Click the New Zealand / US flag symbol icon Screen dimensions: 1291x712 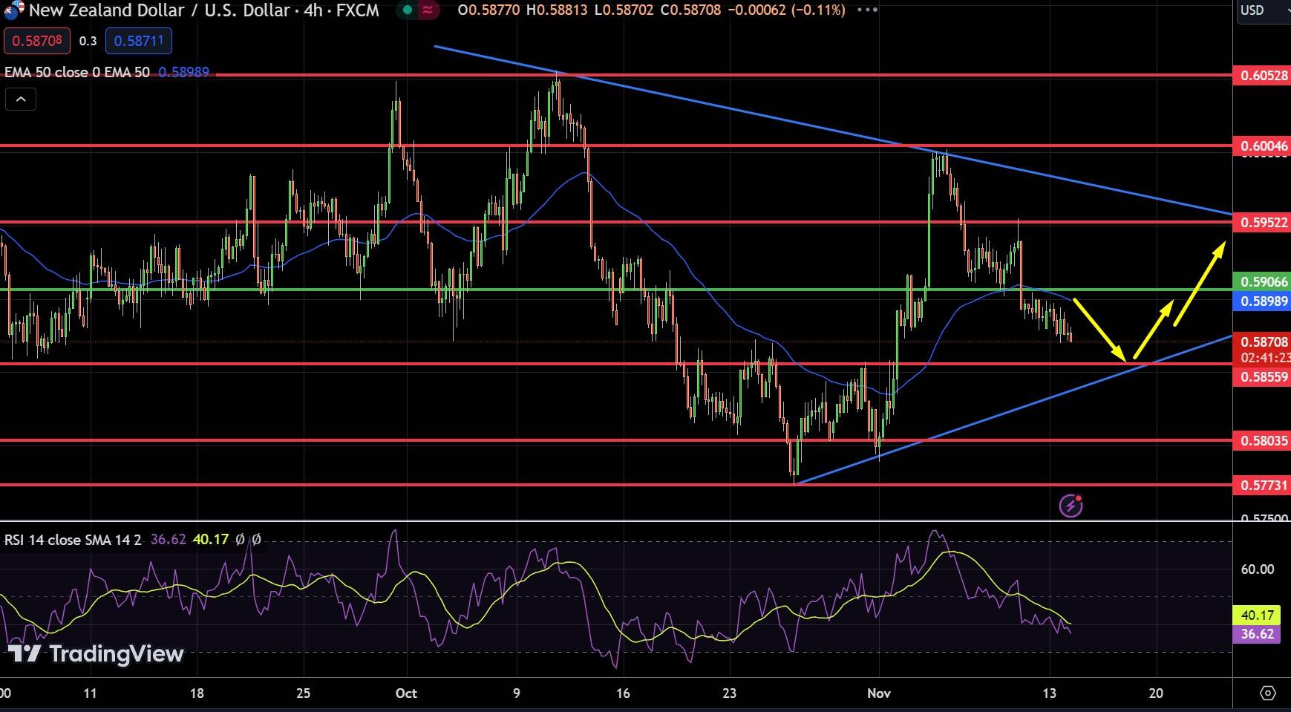[x=13, y=10]
